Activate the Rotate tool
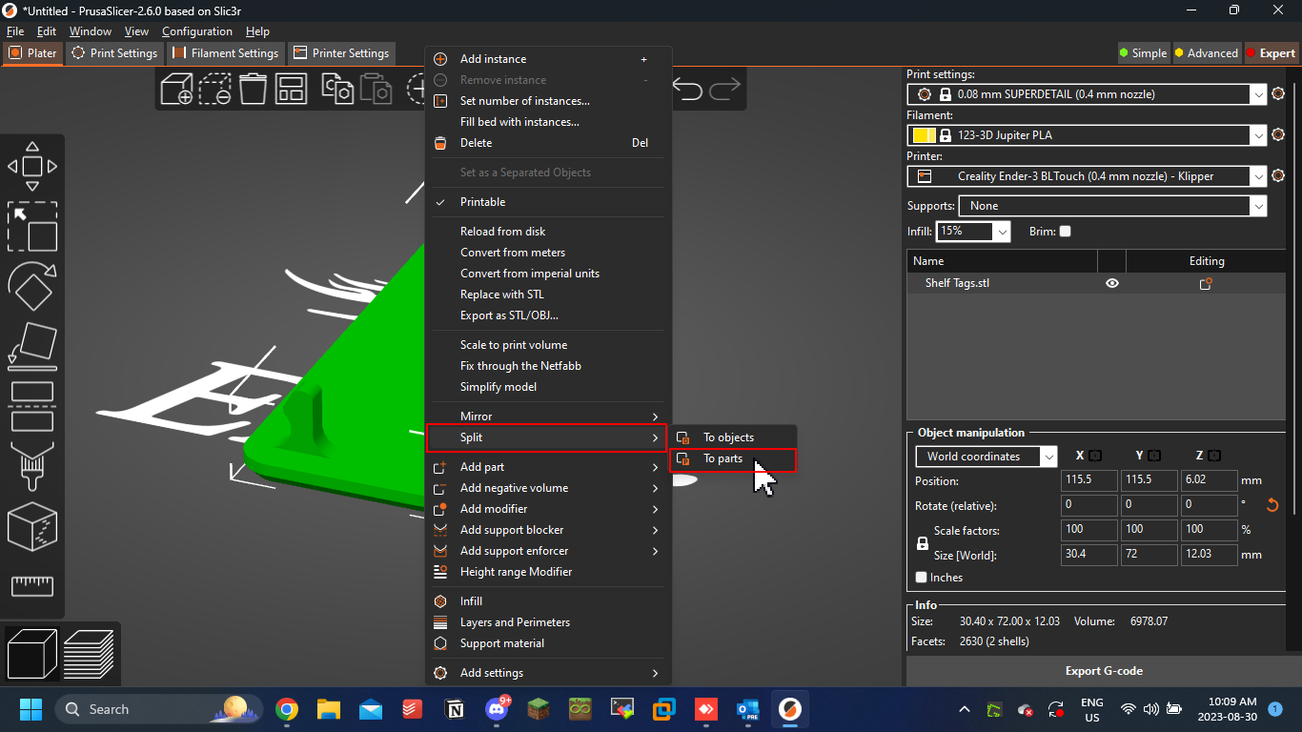The width and height of the screenshot is (1302, 732). coord(32,285)
